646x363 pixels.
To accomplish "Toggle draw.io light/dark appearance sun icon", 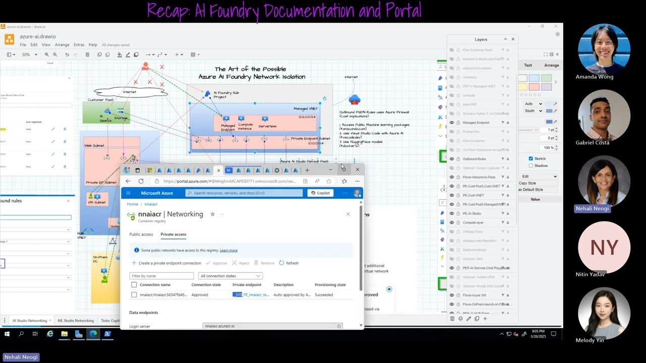I will tap(557, 34).
